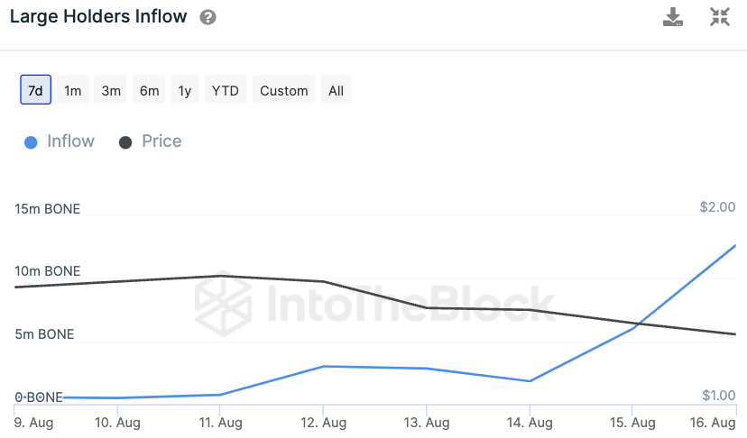Viewport: 747px width, 438px height.
Task: Toggle the Price series legend
Action: pyautogui.click(x=161, y=141)
